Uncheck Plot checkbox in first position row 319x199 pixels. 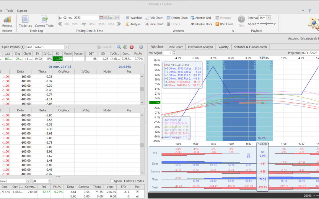[137, 192]
